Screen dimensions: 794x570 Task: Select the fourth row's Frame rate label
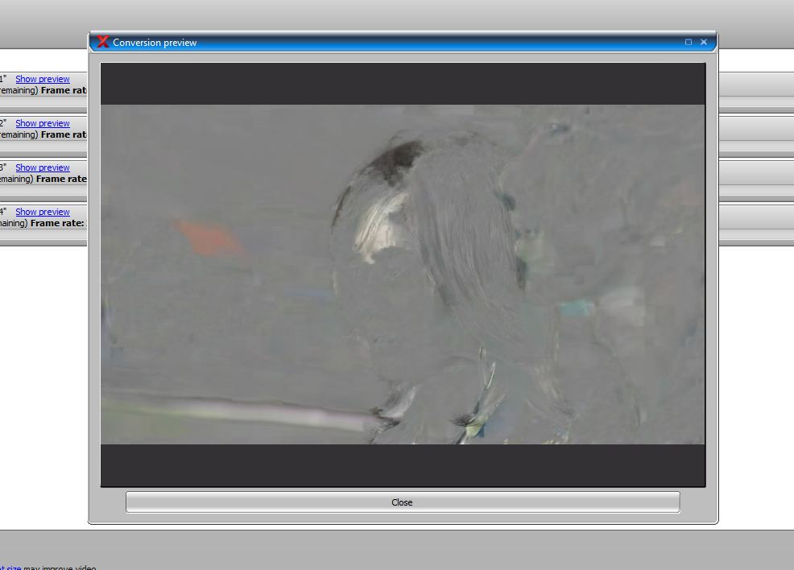57,223
